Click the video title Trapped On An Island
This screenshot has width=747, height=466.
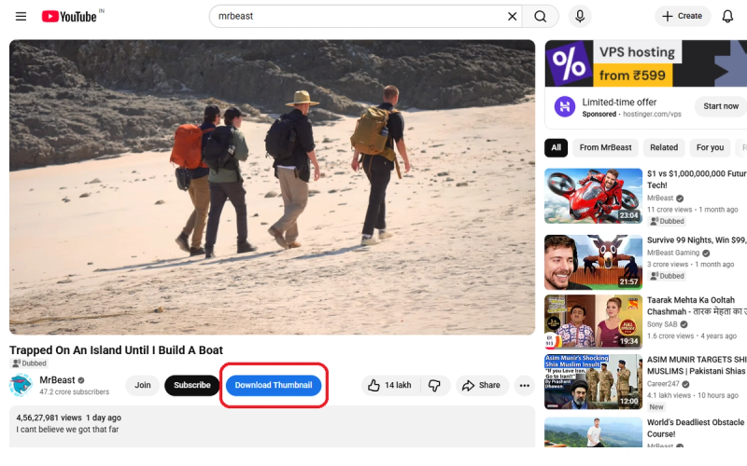[116, 350]
